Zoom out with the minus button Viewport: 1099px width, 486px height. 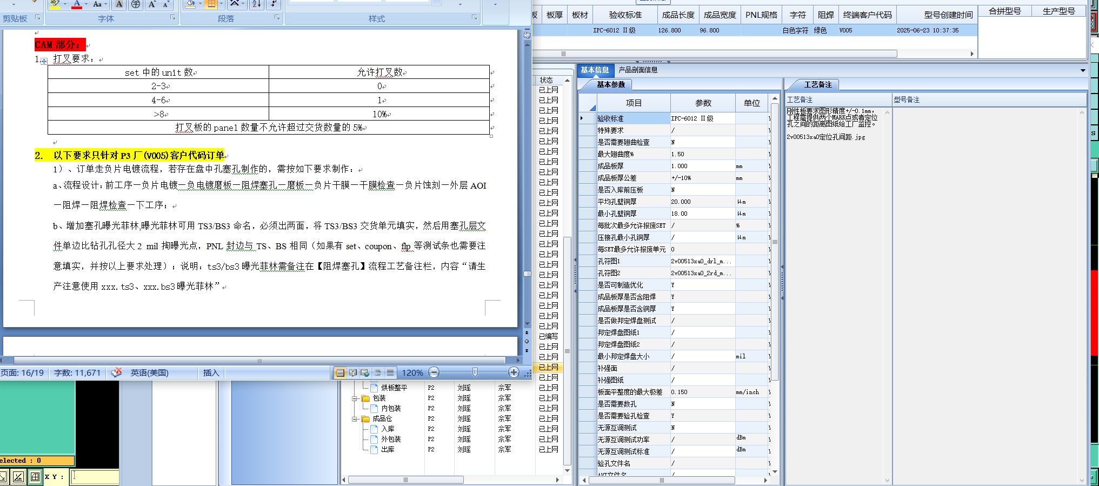tap(434, 372)
